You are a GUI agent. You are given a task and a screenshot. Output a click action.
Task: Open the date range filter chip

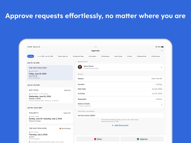[x=45, y=56]
